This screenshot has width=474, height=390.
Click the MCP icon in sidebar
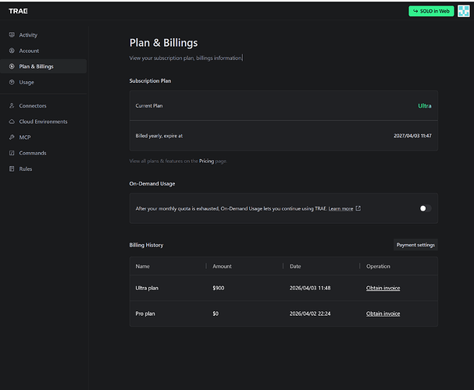click(12, 137)
